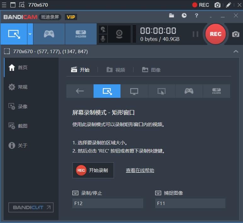Collapse the panel with the chevron up arrow
Viewport: 243px width, 223px height.
(x=236, y=51)
